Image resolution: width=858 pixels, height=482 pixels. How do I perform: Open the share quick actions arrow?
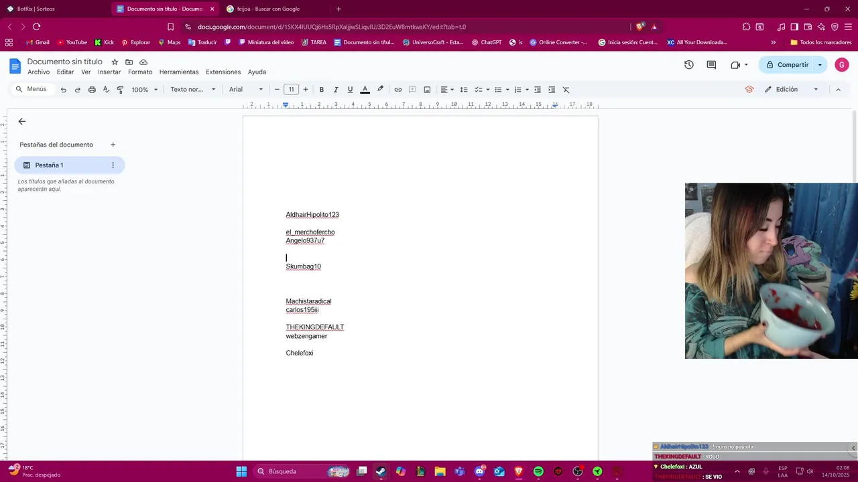[820, 65]
